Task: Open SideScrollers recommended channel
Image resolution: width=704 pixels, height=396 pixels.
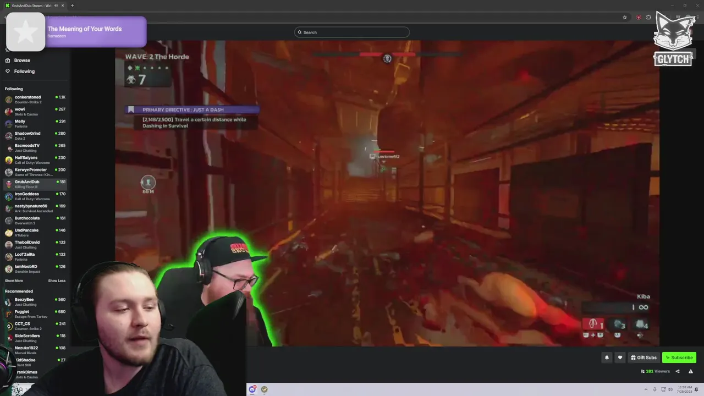Action: point(35,338)
